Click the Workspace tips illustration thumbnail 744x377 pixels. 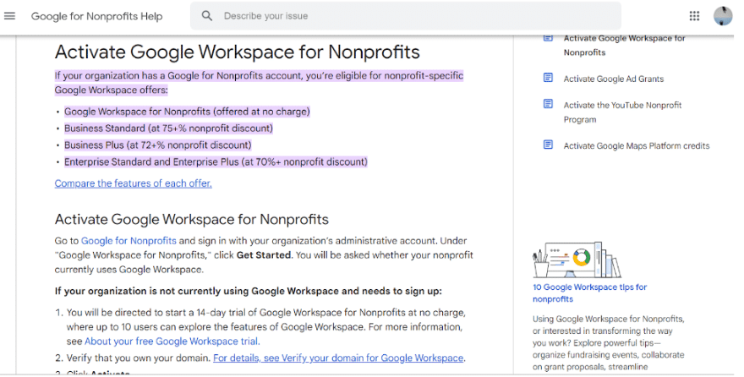click(x=577, y=260)
